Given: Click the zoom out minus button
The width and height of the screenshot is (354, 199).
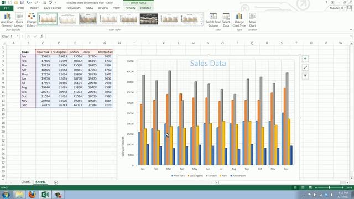Looking at the screenshot, I should (x=316, y=187).
